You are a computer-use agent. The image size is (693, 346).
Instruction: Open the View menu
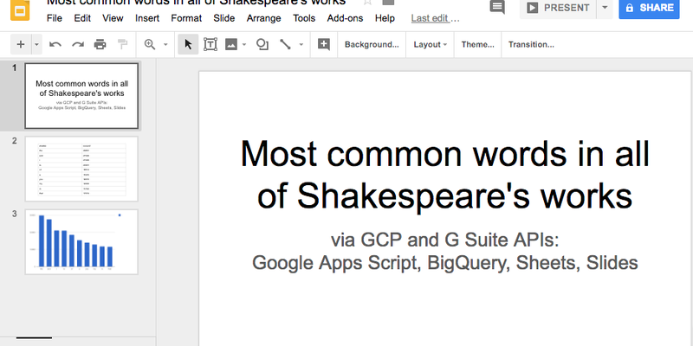(113, 18)
